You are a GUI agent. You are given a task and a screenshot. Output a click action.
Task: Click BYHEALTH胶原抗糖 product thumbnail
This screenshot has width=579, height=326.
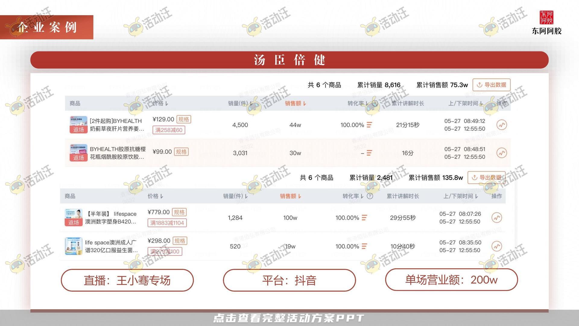click(x=78, y=153)
